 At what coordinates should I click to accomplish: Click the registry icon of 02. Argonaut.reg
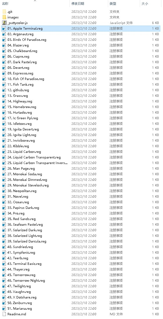(4, 34)
